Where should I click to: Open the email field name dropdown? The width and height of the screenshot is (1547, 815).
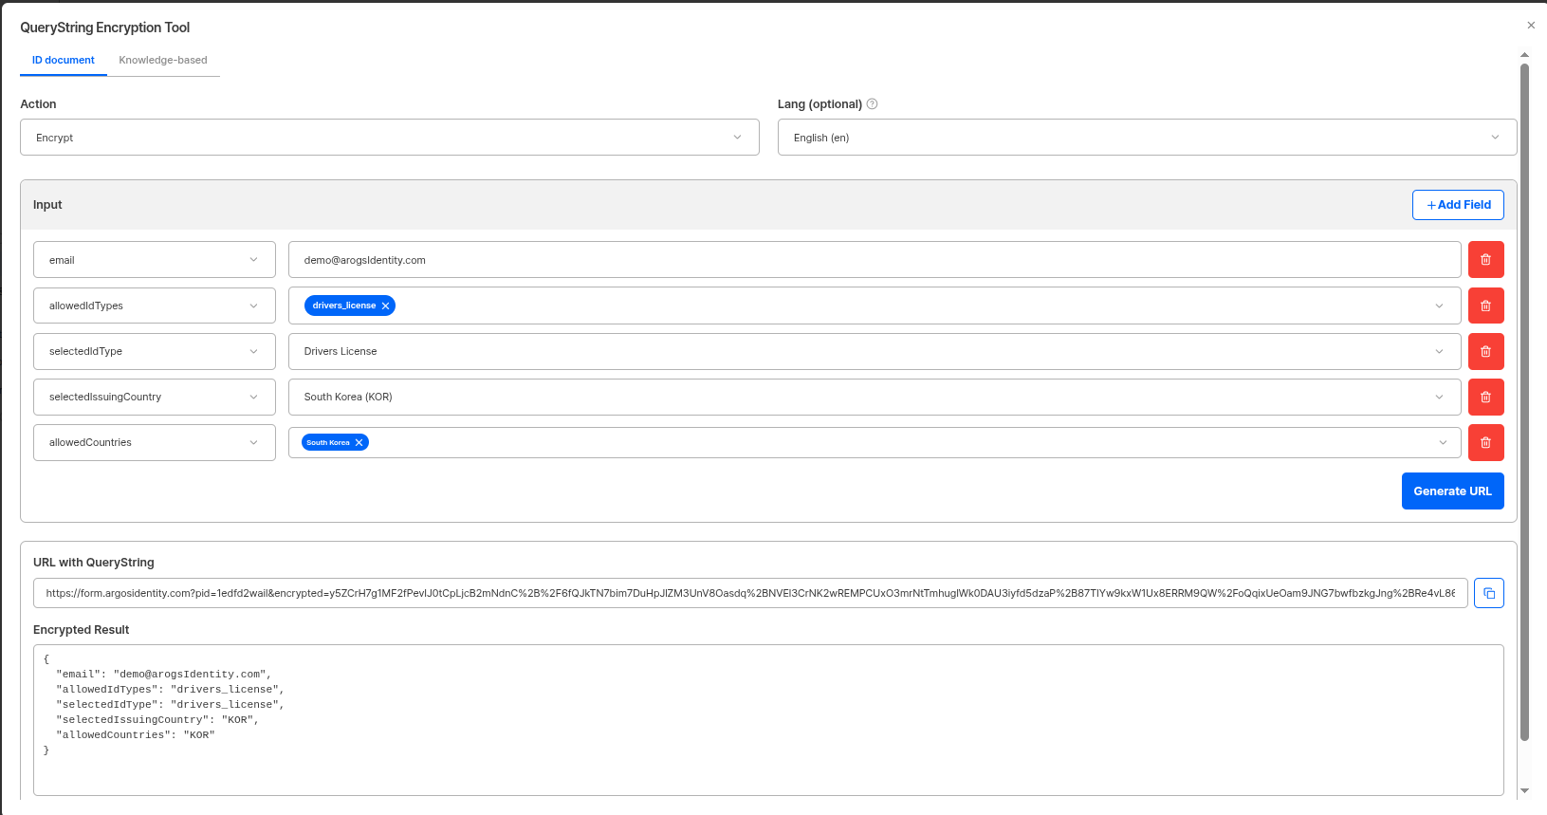(155, 260)
